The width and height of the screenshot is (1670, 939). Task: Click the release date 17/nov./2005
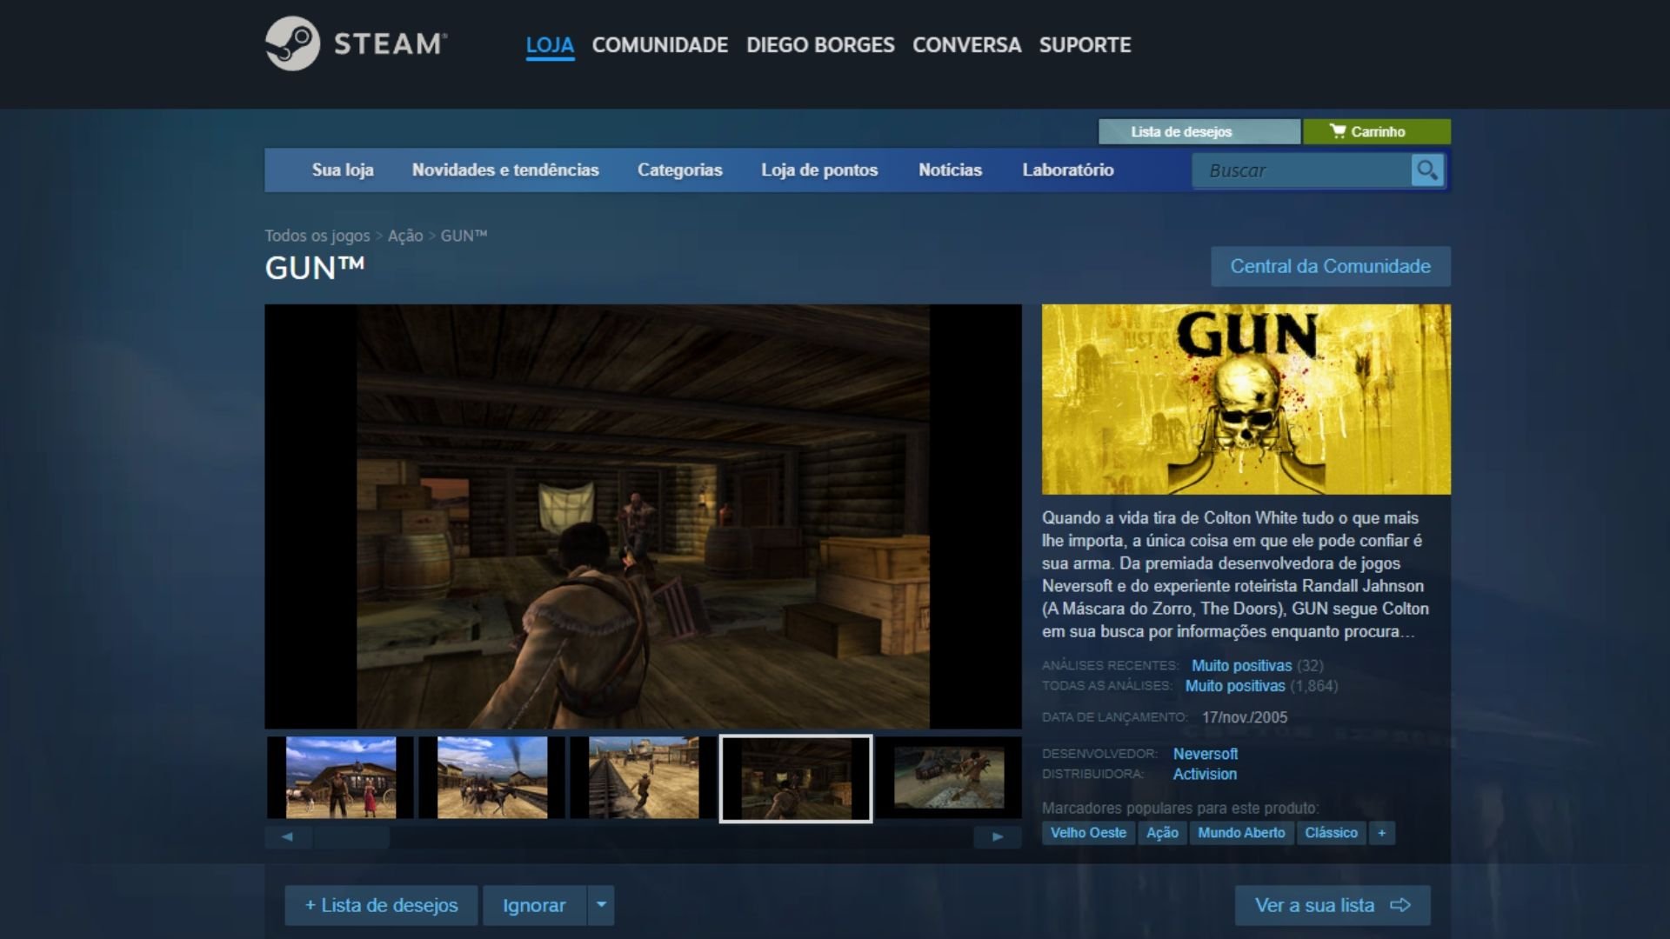point(1245,717)
